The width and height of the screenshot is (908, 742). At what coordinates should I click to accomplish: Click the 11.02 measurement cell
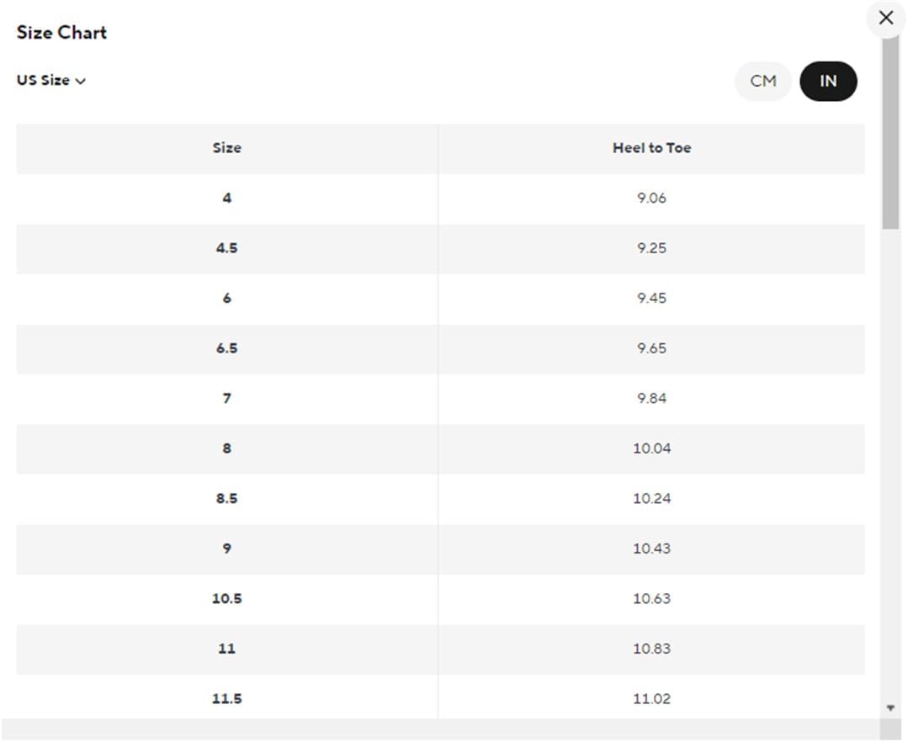pos(651,698)
